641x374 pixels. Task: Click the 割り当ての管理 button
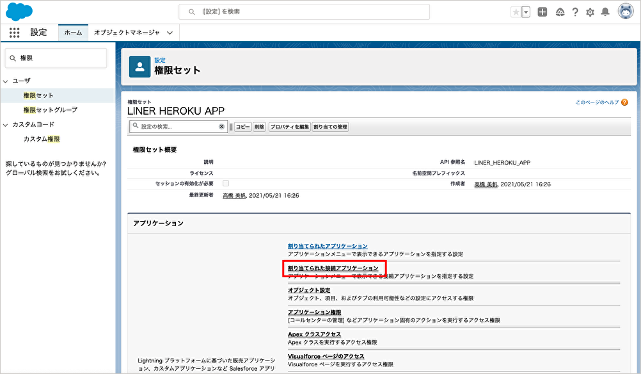(330, 127)
